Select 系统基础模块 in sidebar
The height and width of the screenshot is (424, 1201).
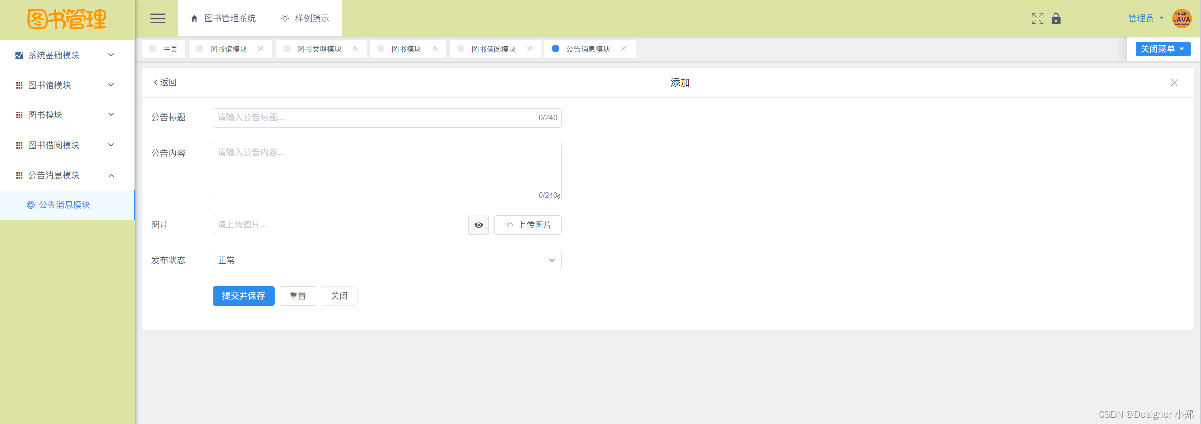67,55
